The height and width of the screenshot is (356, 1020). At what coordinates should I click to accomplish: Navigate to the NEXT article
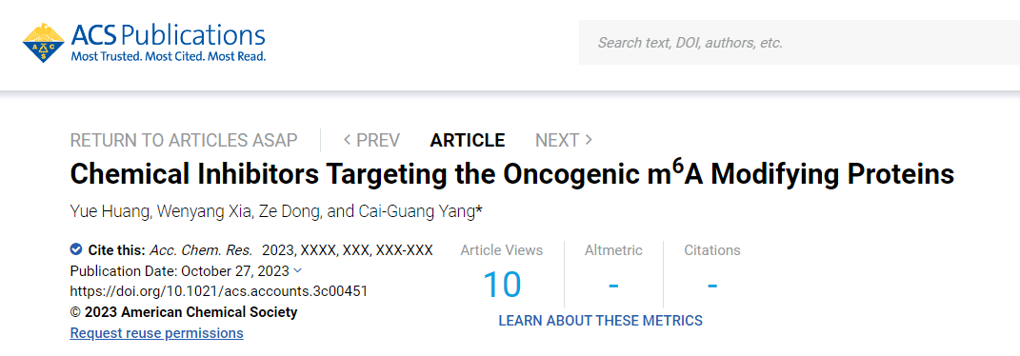[564, 140]
